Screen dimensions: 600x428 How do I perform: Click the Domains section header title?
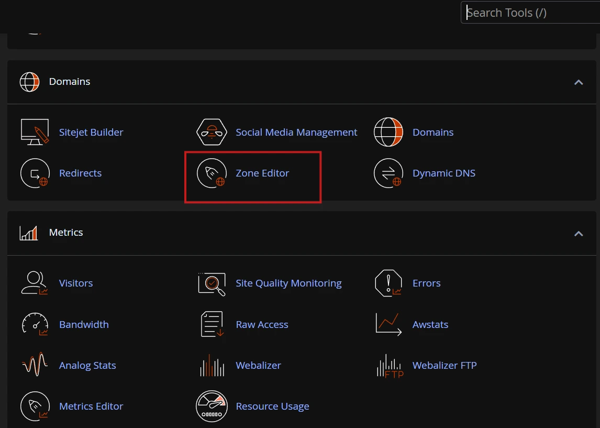point(70,82)
